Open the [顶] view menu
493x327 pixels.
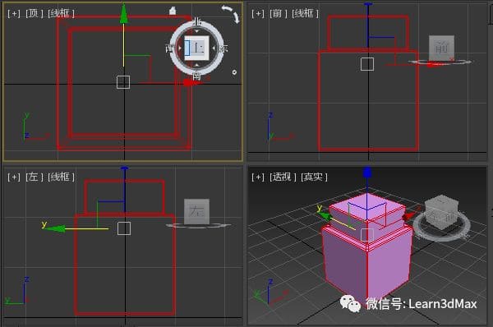click(x=35, y=13)
